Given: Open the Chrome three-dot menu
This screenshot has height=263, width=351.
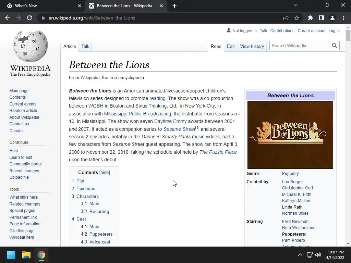Looking at the screenshot, I should [343, 18].
